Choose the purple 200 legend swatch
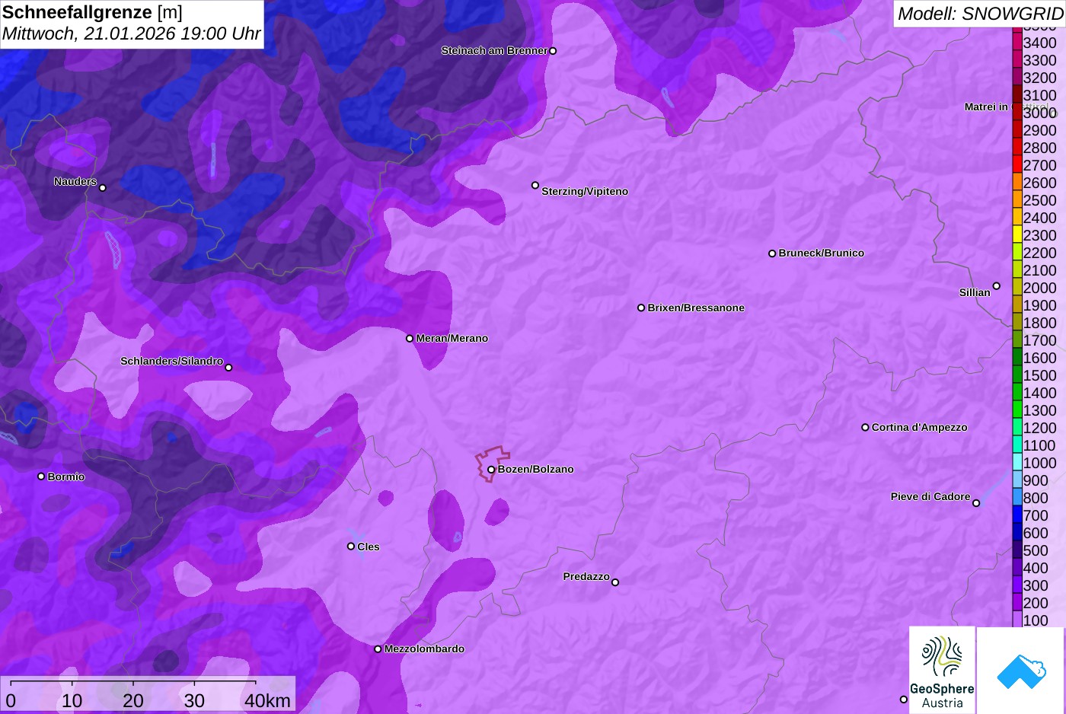 pyautogui.click(x=1017, y=603)
